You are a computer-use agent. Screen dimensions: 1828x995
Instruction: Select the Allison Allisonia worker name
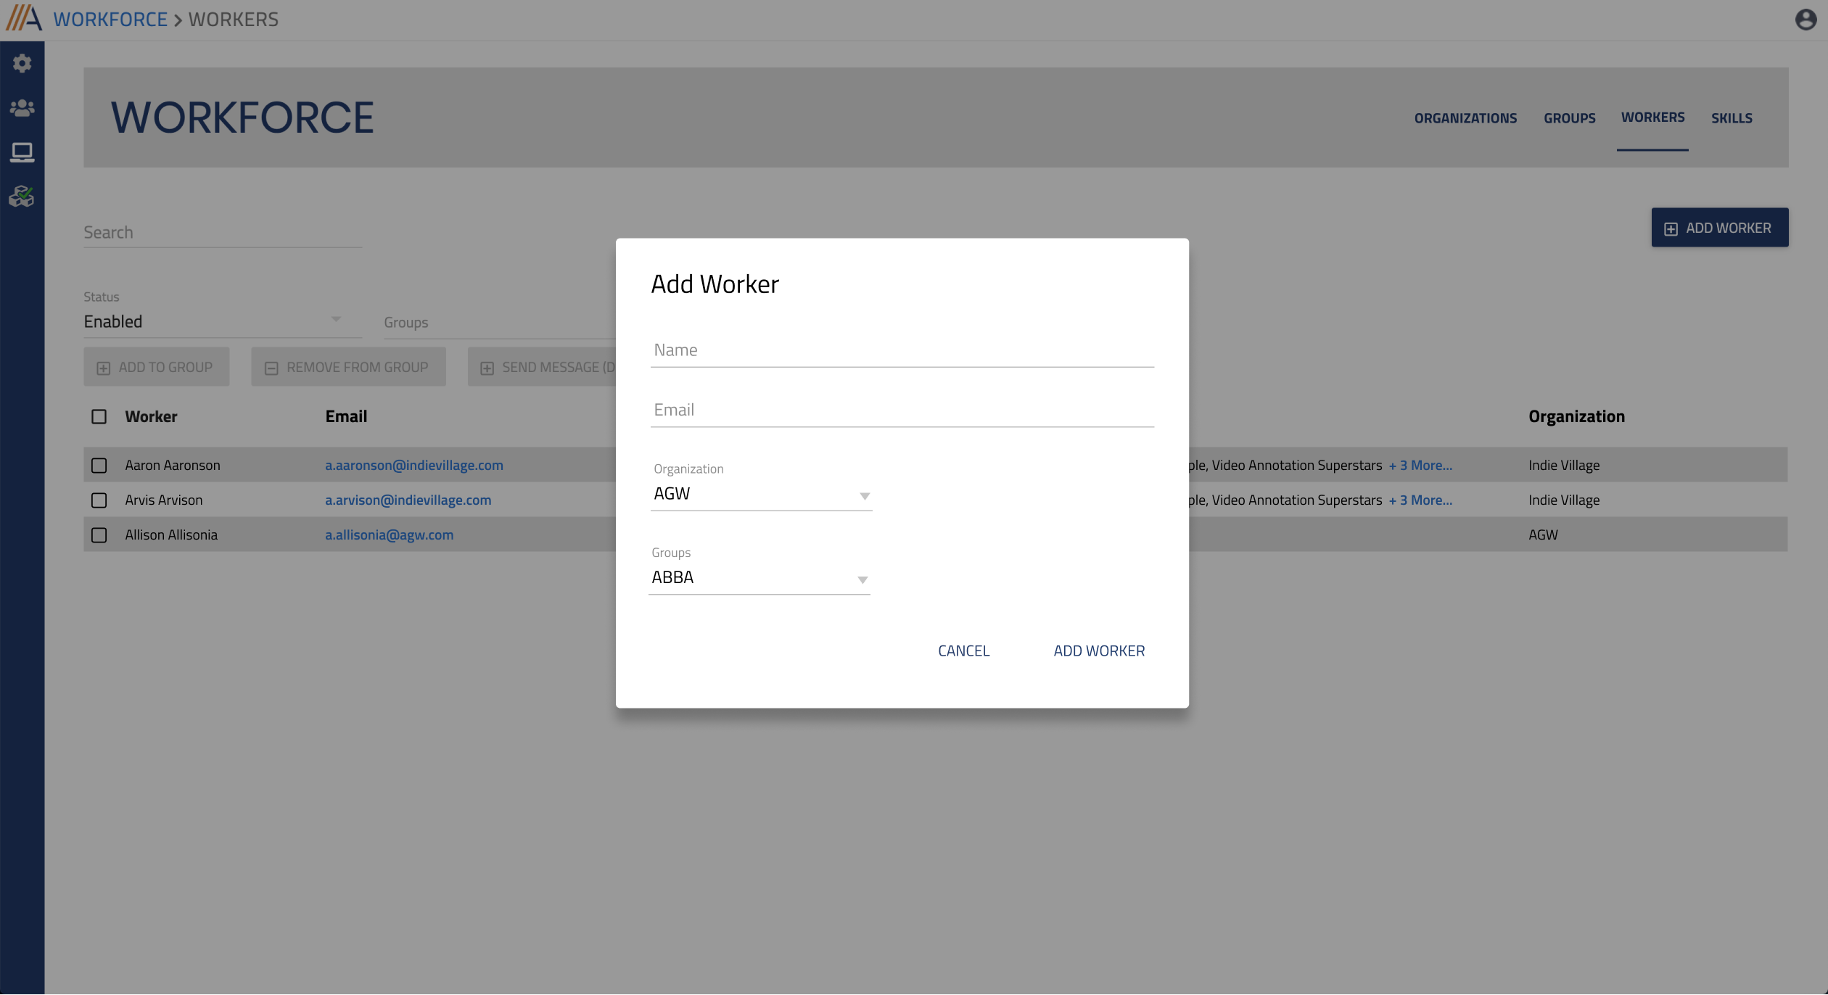pos(171,534)
